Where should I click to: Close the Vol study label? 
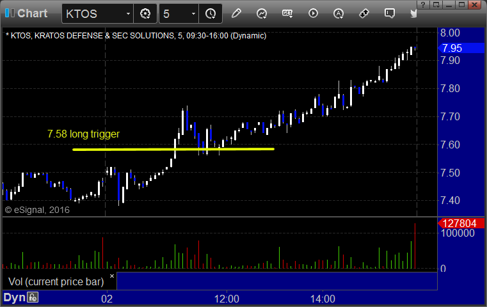pyautogui.click(x=112, y=276)
